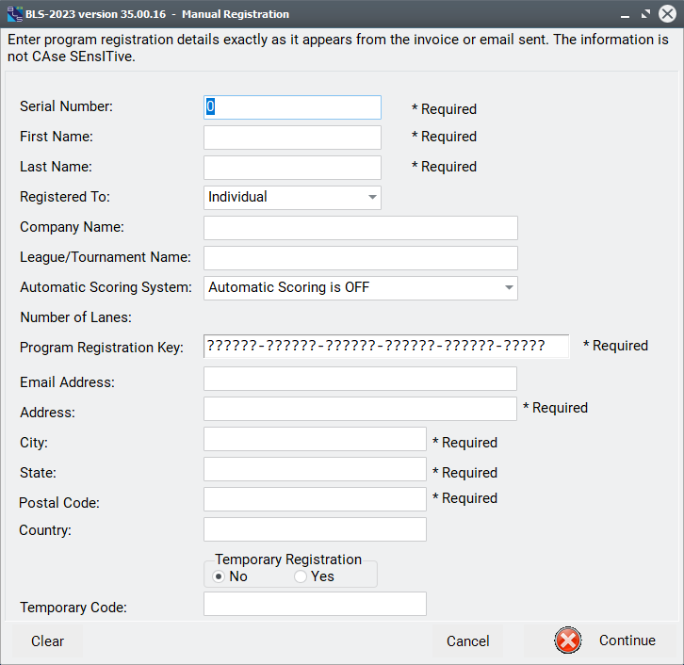Click the red X icon beside Continue
Screen dimensions: 684x665
pyautogui.click(x=567, y=641)
